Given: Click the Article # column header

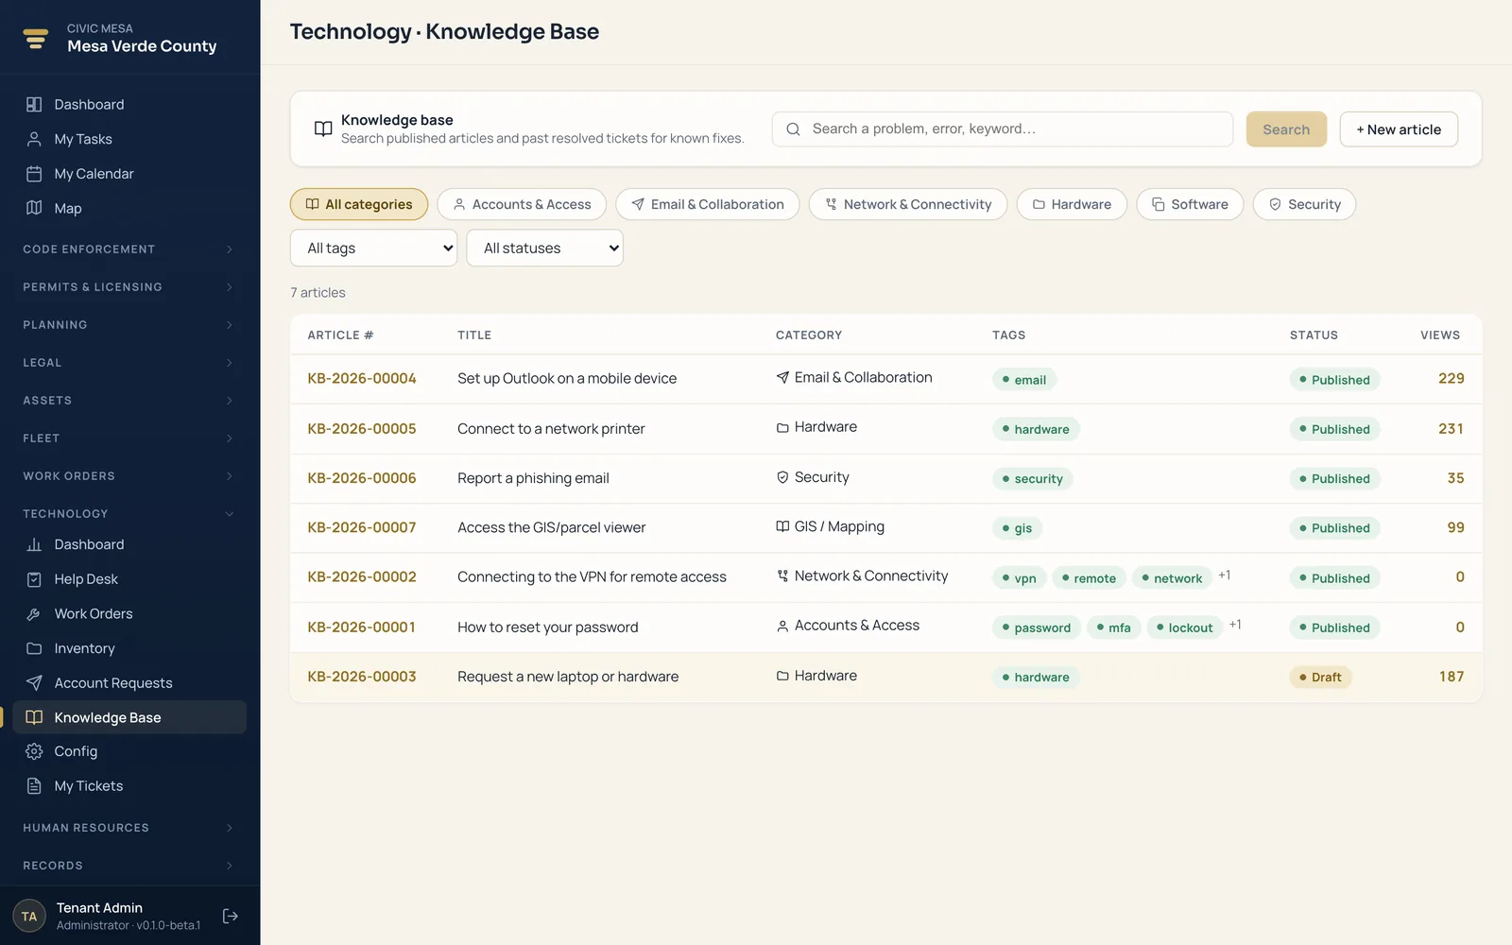Looking at the screenshot, I should [x=340, y=335].
